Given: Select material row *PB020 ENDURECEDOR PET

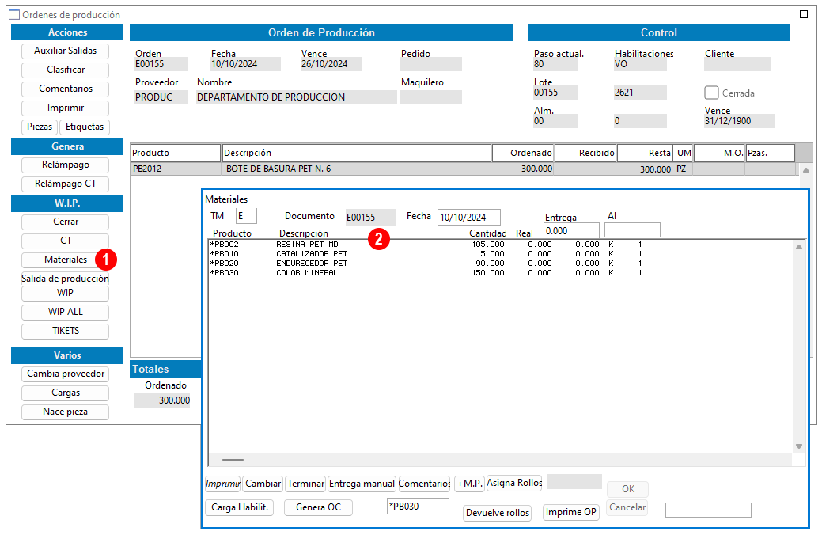Looking at the screenshot, I should point(426,264).
